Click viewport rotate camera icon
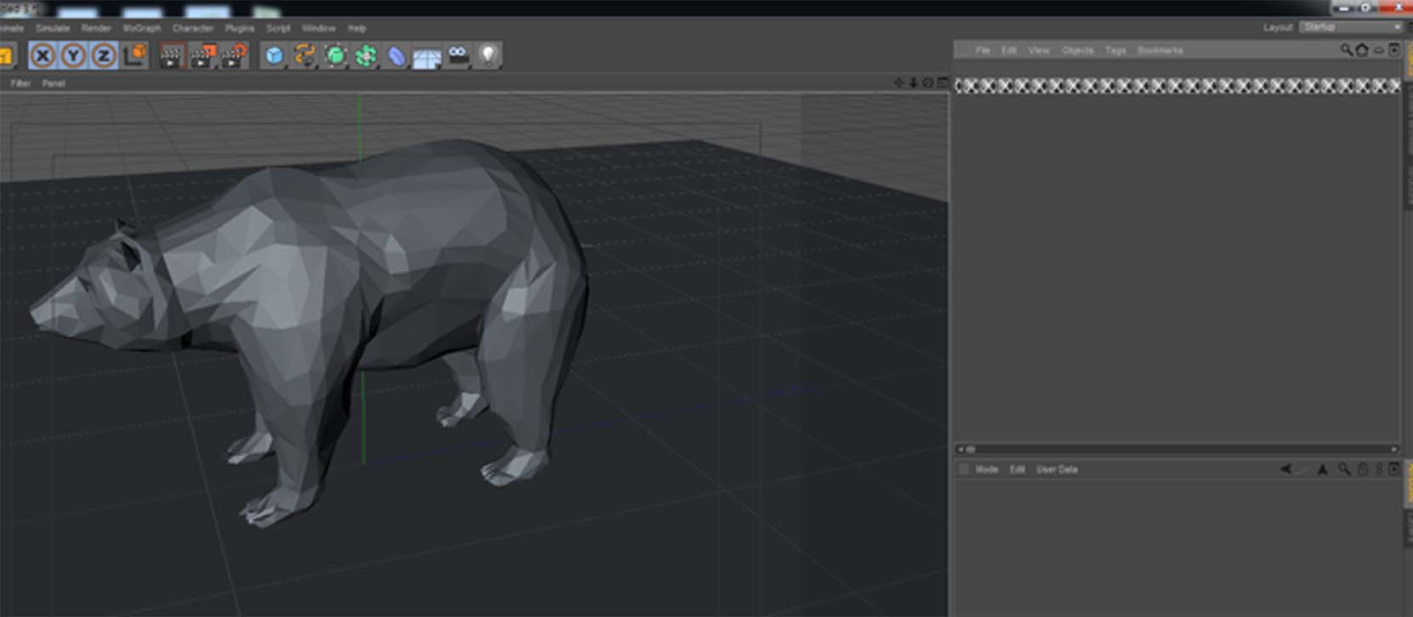Screen dimensions: 1413x617 pyautogui.click(x=928, y=83)
